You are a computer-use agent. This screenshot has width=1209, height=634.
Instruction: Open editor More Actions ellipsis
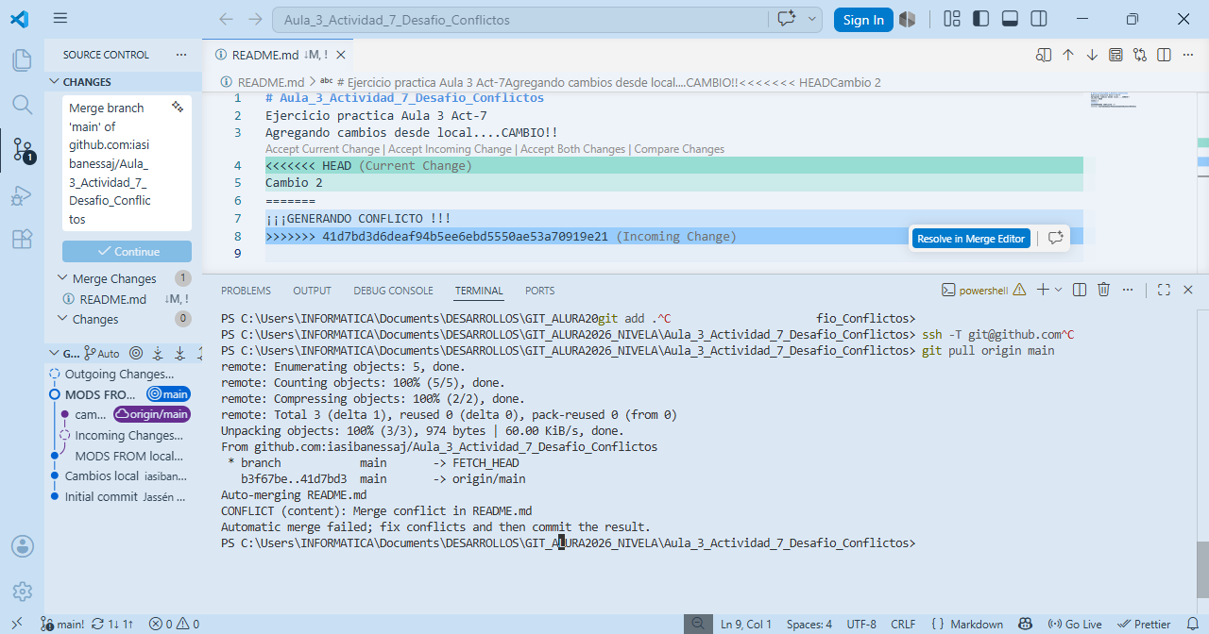(1188, 55)
